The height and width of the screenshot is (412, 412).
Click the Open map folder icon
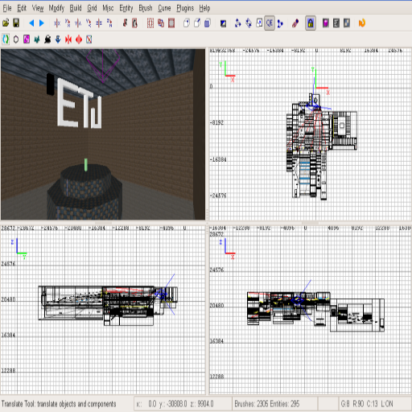coord(6,23)
